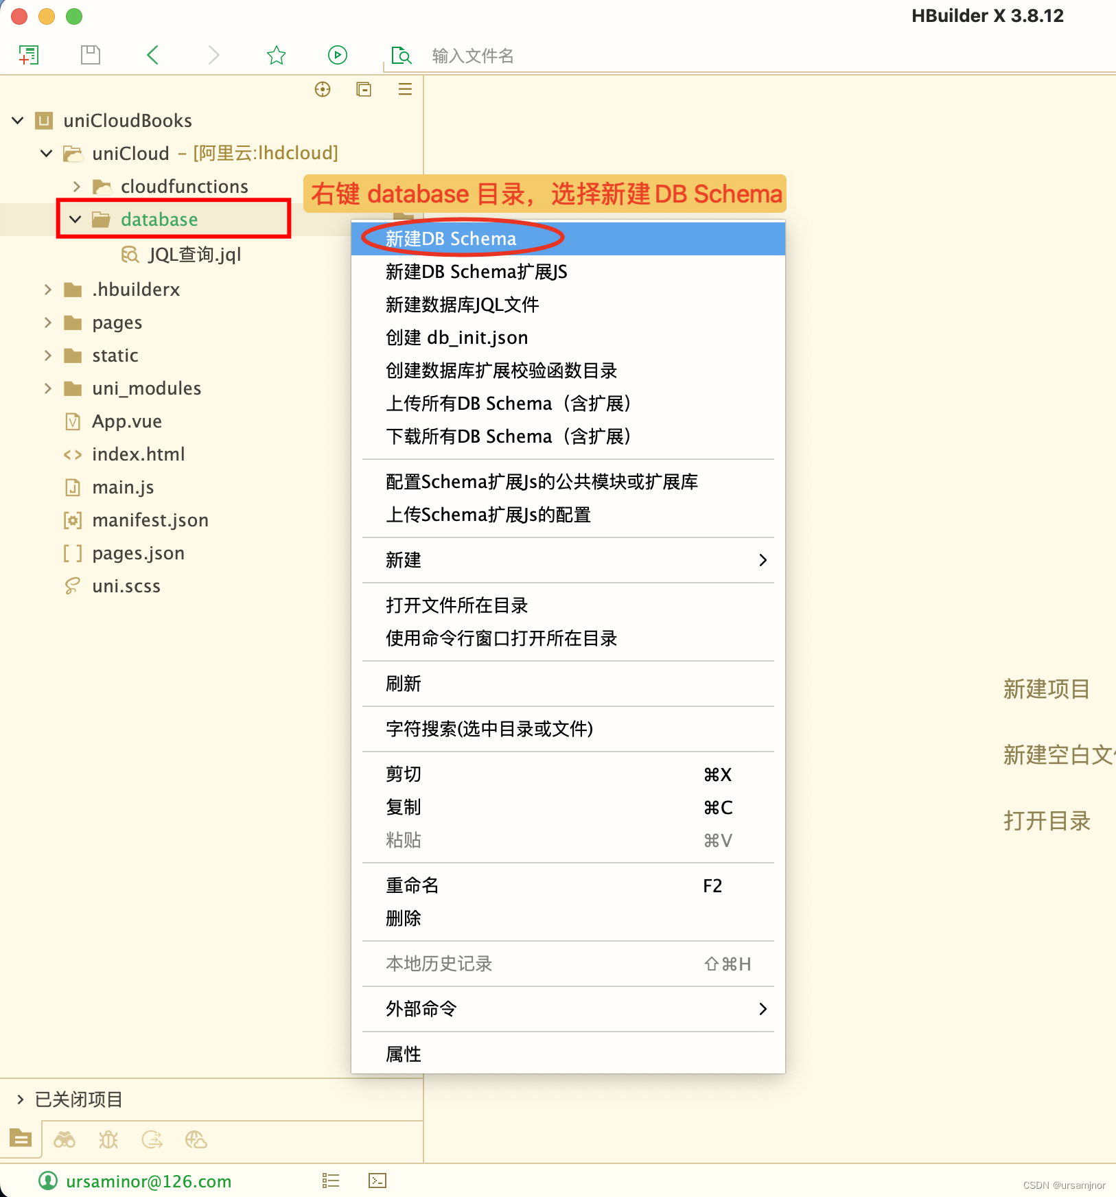Select 配置Schema扩展Js的公共模块或扩展库
This screenshot has width=1116, height=1197.
click(x=568, y=482)
